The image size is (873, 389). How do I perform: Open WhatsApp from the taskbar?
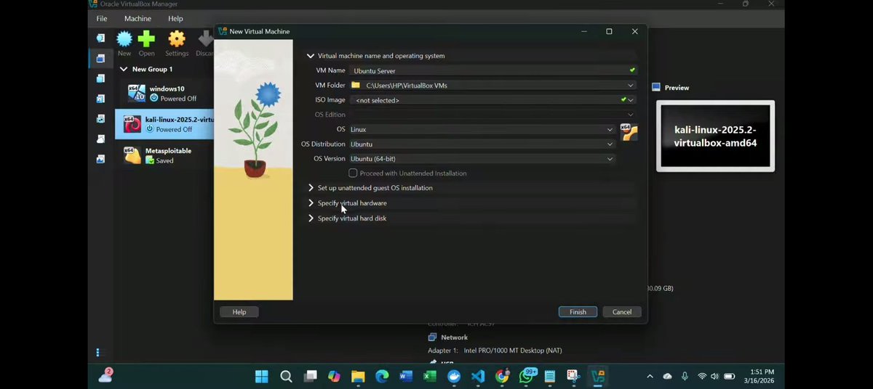coord(526,376)
